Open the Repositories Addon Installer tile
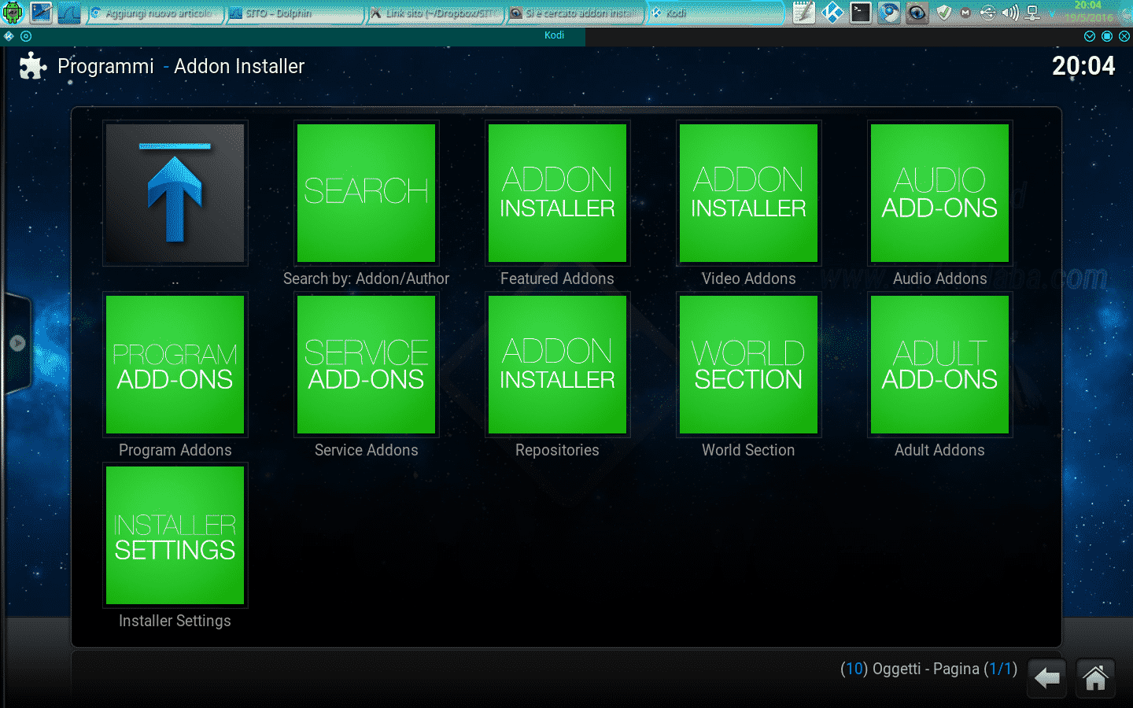 pos(557,364)
